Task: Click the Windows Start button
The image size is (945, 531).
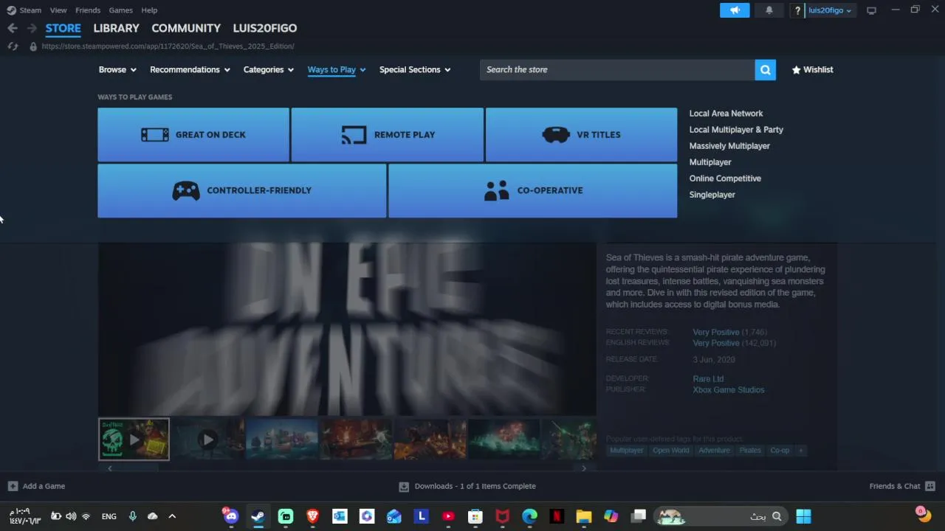Action: 803,516
